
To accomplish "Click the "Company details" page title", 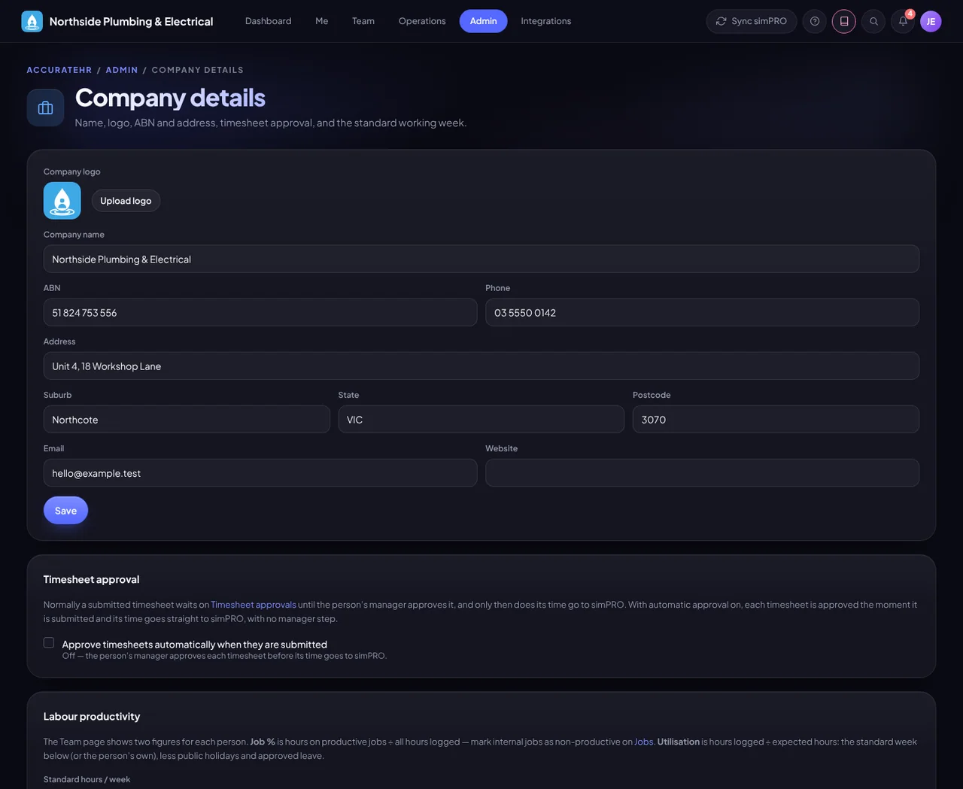I will (x=170, y=98).
